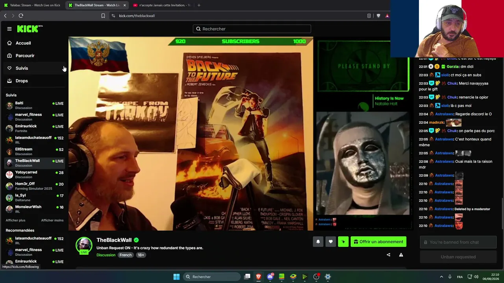Open MonsieurWish IRL channel

[x=35, y=209]
